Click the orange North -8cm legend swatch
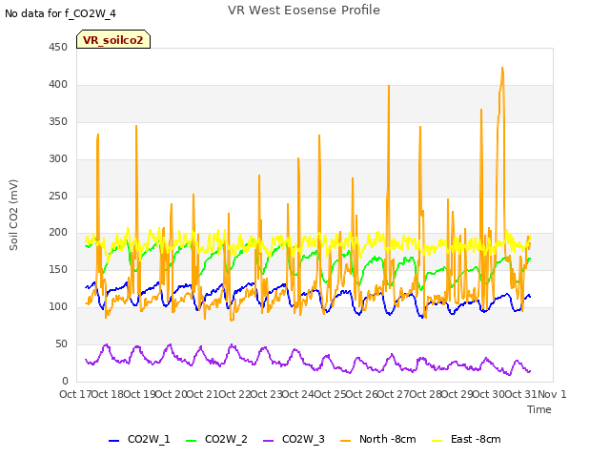 (x=345, y=440)
